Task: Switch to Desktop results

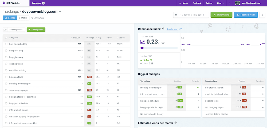Action: point(10,18)
